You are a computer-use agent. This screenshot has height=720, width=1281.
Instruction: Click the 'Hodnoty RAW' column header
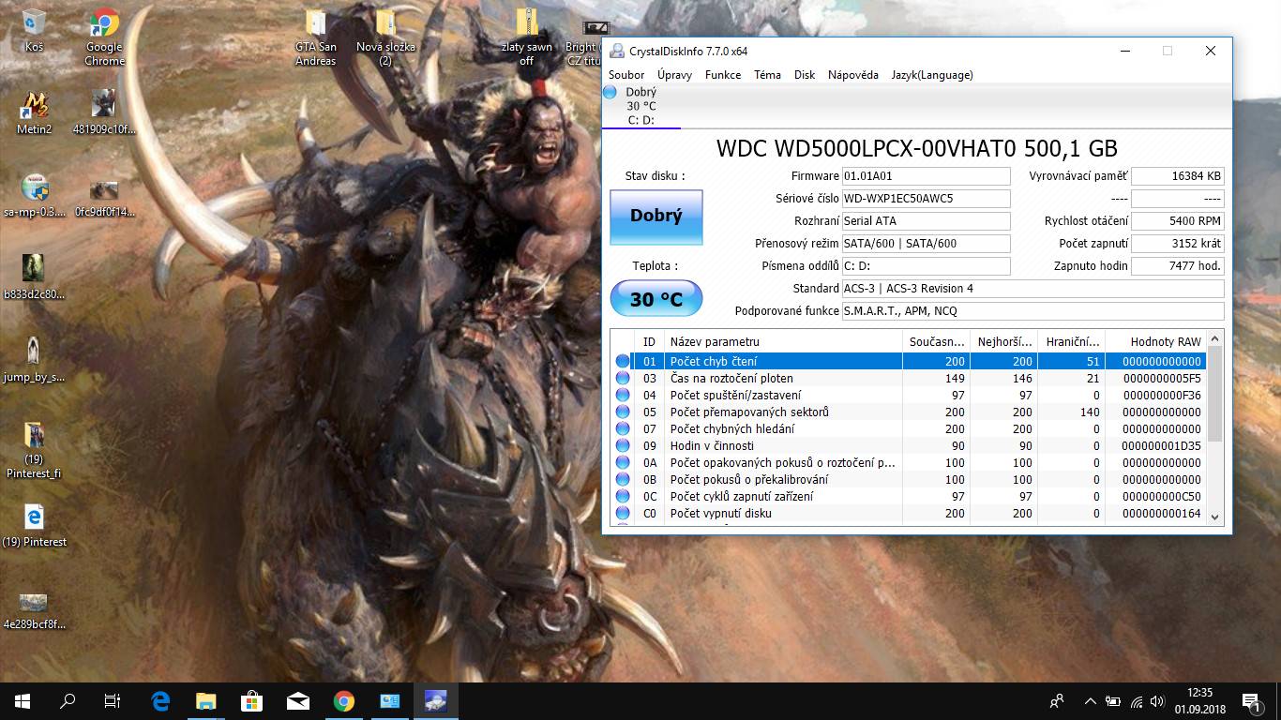1155,341
